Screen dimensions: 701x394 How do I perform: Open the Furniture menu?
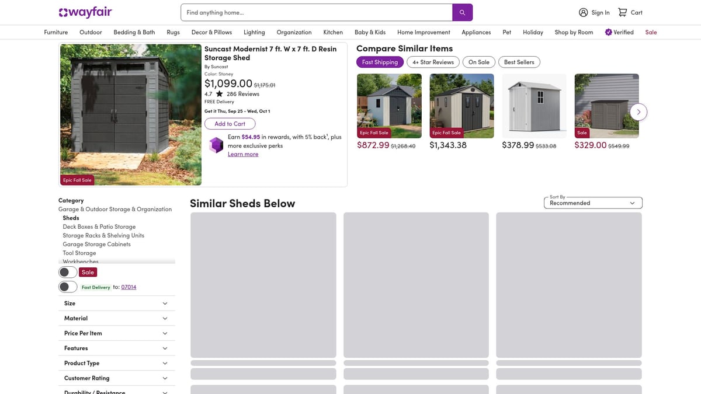(56, 32)
